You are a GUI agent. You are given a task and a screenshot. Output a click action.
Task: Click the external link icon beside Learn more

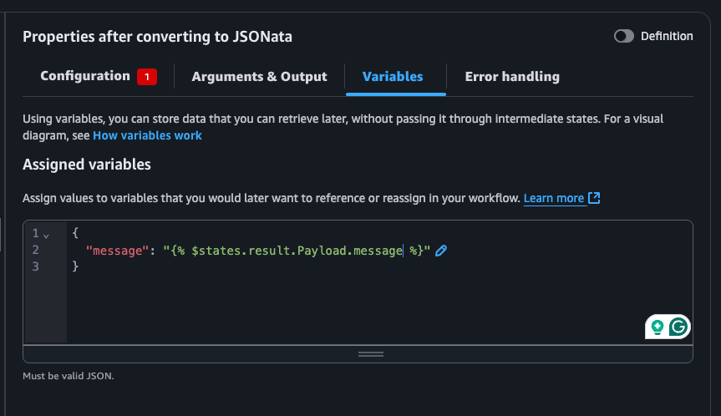tap(594, 198)
